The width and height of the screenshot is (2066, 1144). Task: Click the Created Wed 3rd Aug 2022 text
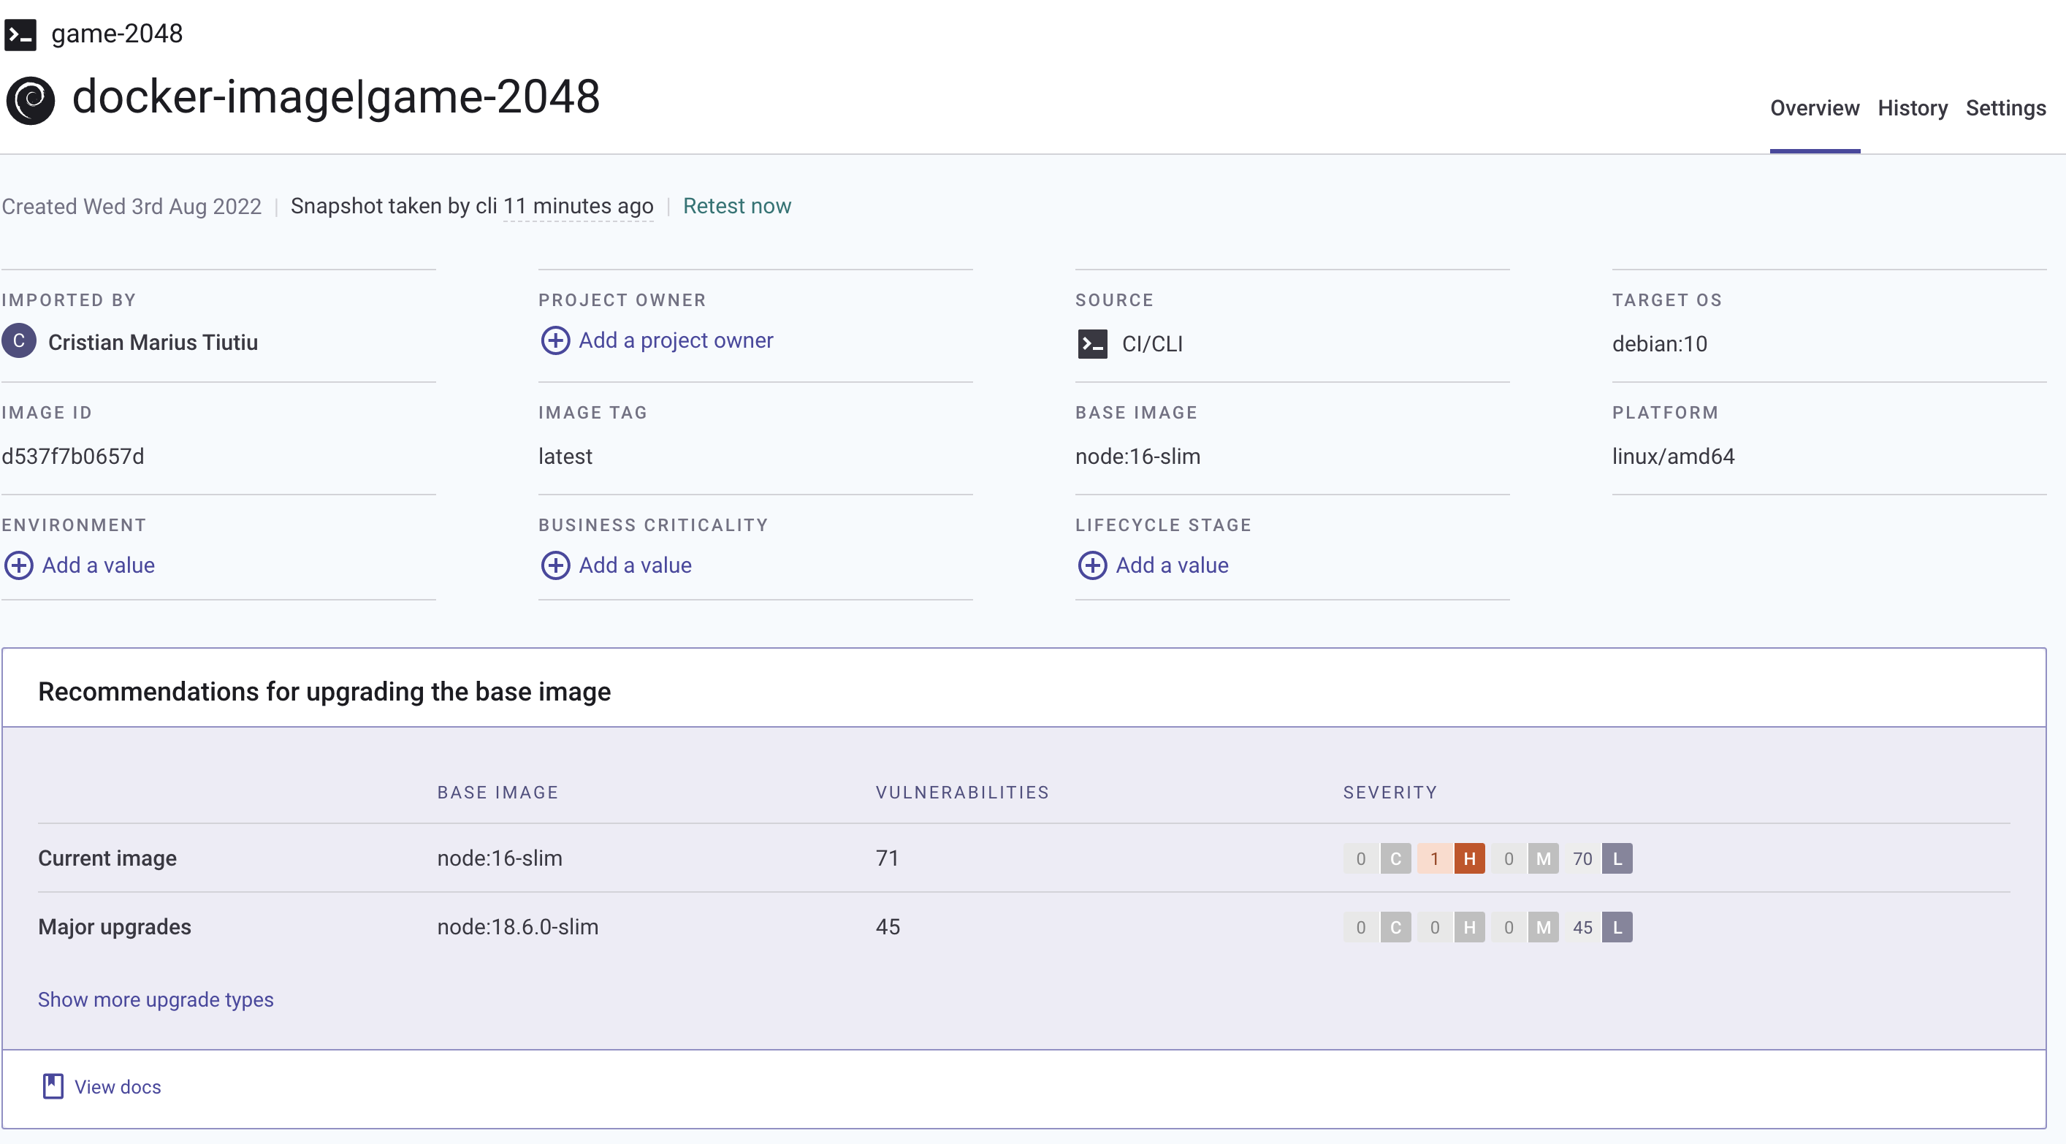(131, 207)
